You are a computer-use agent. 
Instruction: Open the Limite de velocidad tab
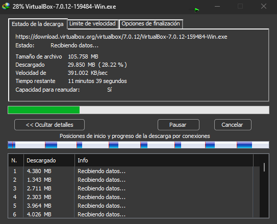(x=92, y=23)
